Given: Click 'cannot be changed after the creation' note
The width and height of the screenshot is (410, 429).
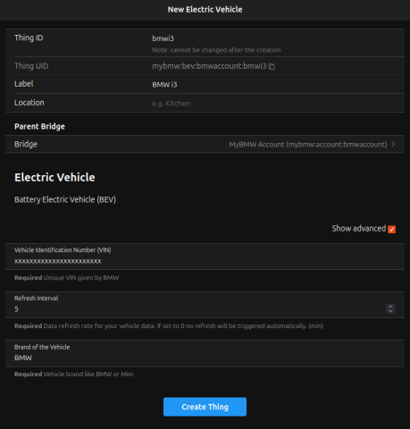Looking at the screenshot, I should (x=216, y=50).
